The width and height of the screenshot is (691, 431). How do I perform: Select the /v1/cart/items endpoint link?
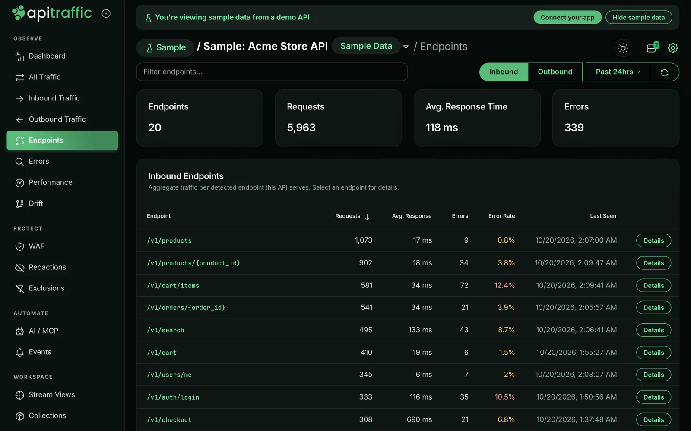click(173, 286)
